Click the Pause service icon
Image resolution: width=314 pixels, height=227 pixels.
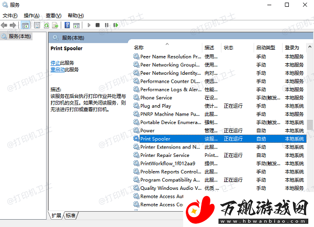(x=107, y=25)
